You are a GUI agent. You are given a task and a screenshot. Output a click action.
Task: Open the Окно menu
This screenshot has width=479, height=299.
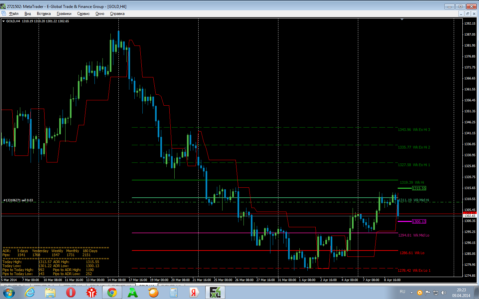[x=100, y=14]
